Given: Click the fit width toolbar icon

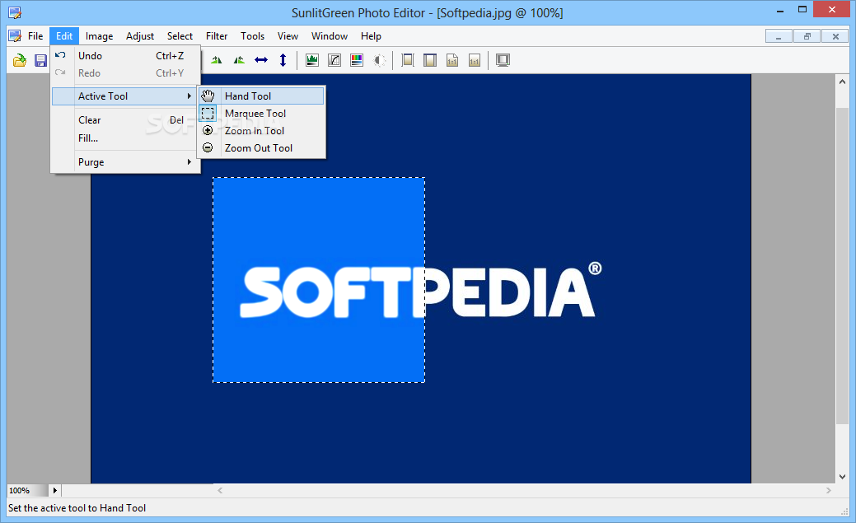Looking at the screenshot, I should pyautogui.click(x=408, y=60).
